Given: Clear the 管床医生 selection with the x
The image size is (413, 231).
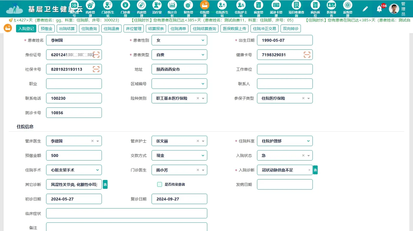Looking at the screenshot, I should click(92, 141).
